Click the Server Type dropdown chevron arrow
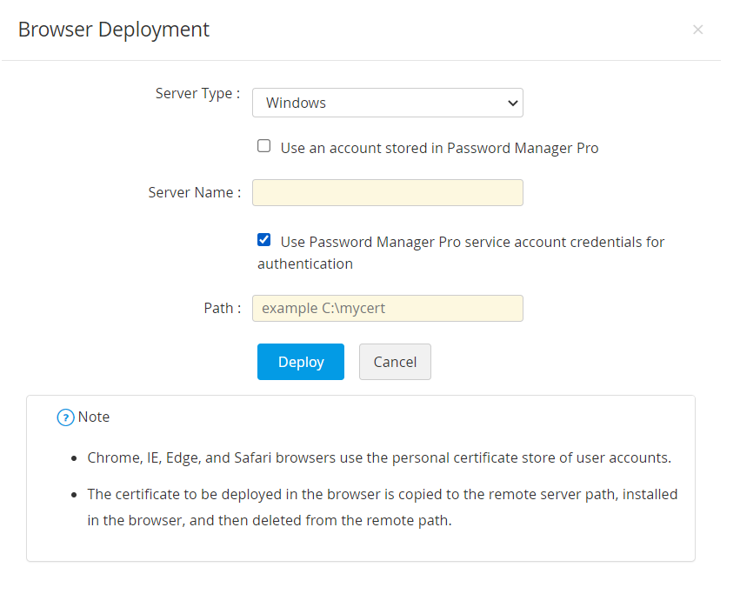The width and height of the screenshot is (740, 594). click(511, 103)
